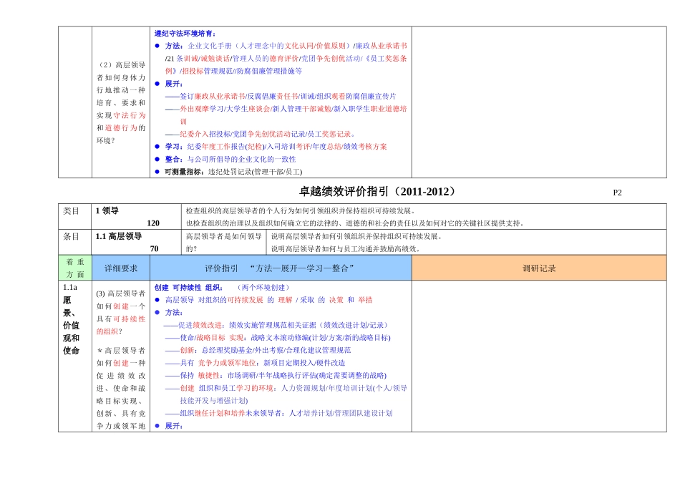Click the line 创建 组织和员工学习的环境
Image resolution: width=680 pixels, height=481 pixels.
(x=286, y=394)
